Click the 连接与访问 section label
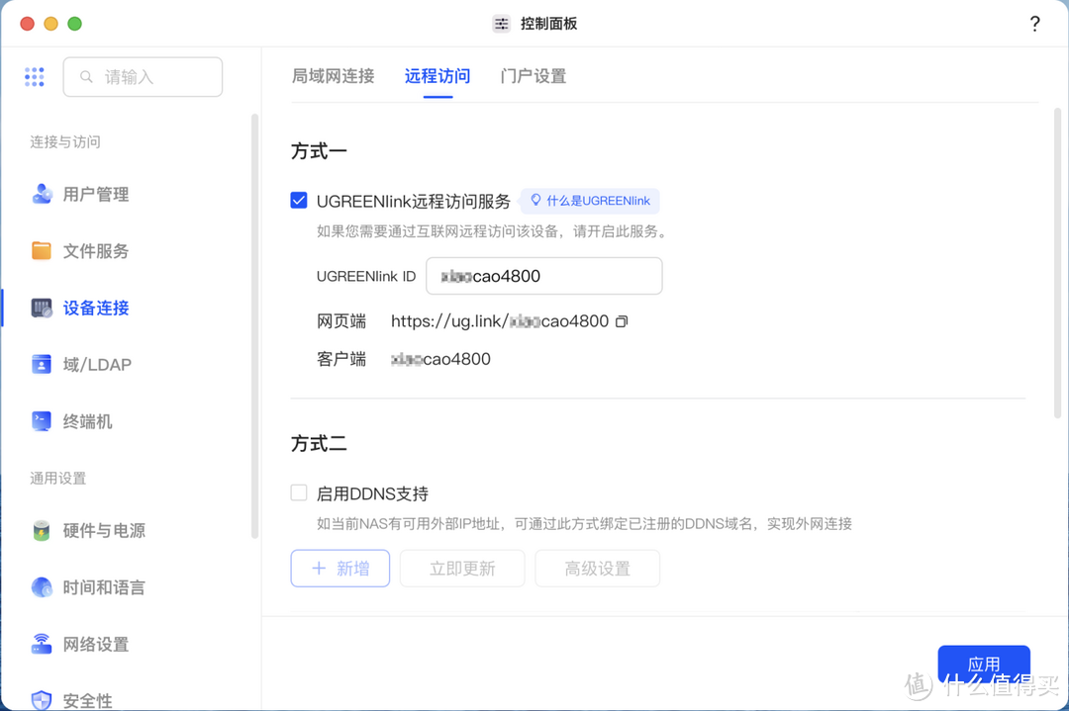This screenshot has height=711, width=1069. (x=64, y=141)
